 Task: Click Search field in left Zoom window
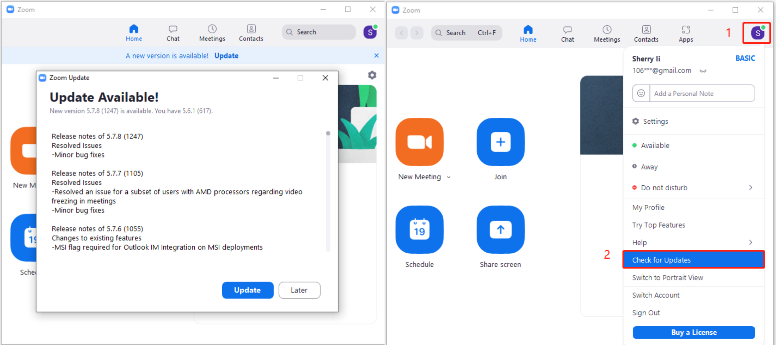pos(319,32)
